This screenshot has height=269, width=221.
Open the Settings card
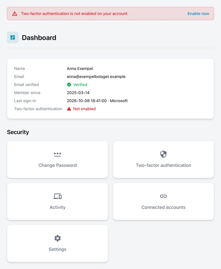tap(58, 243)
